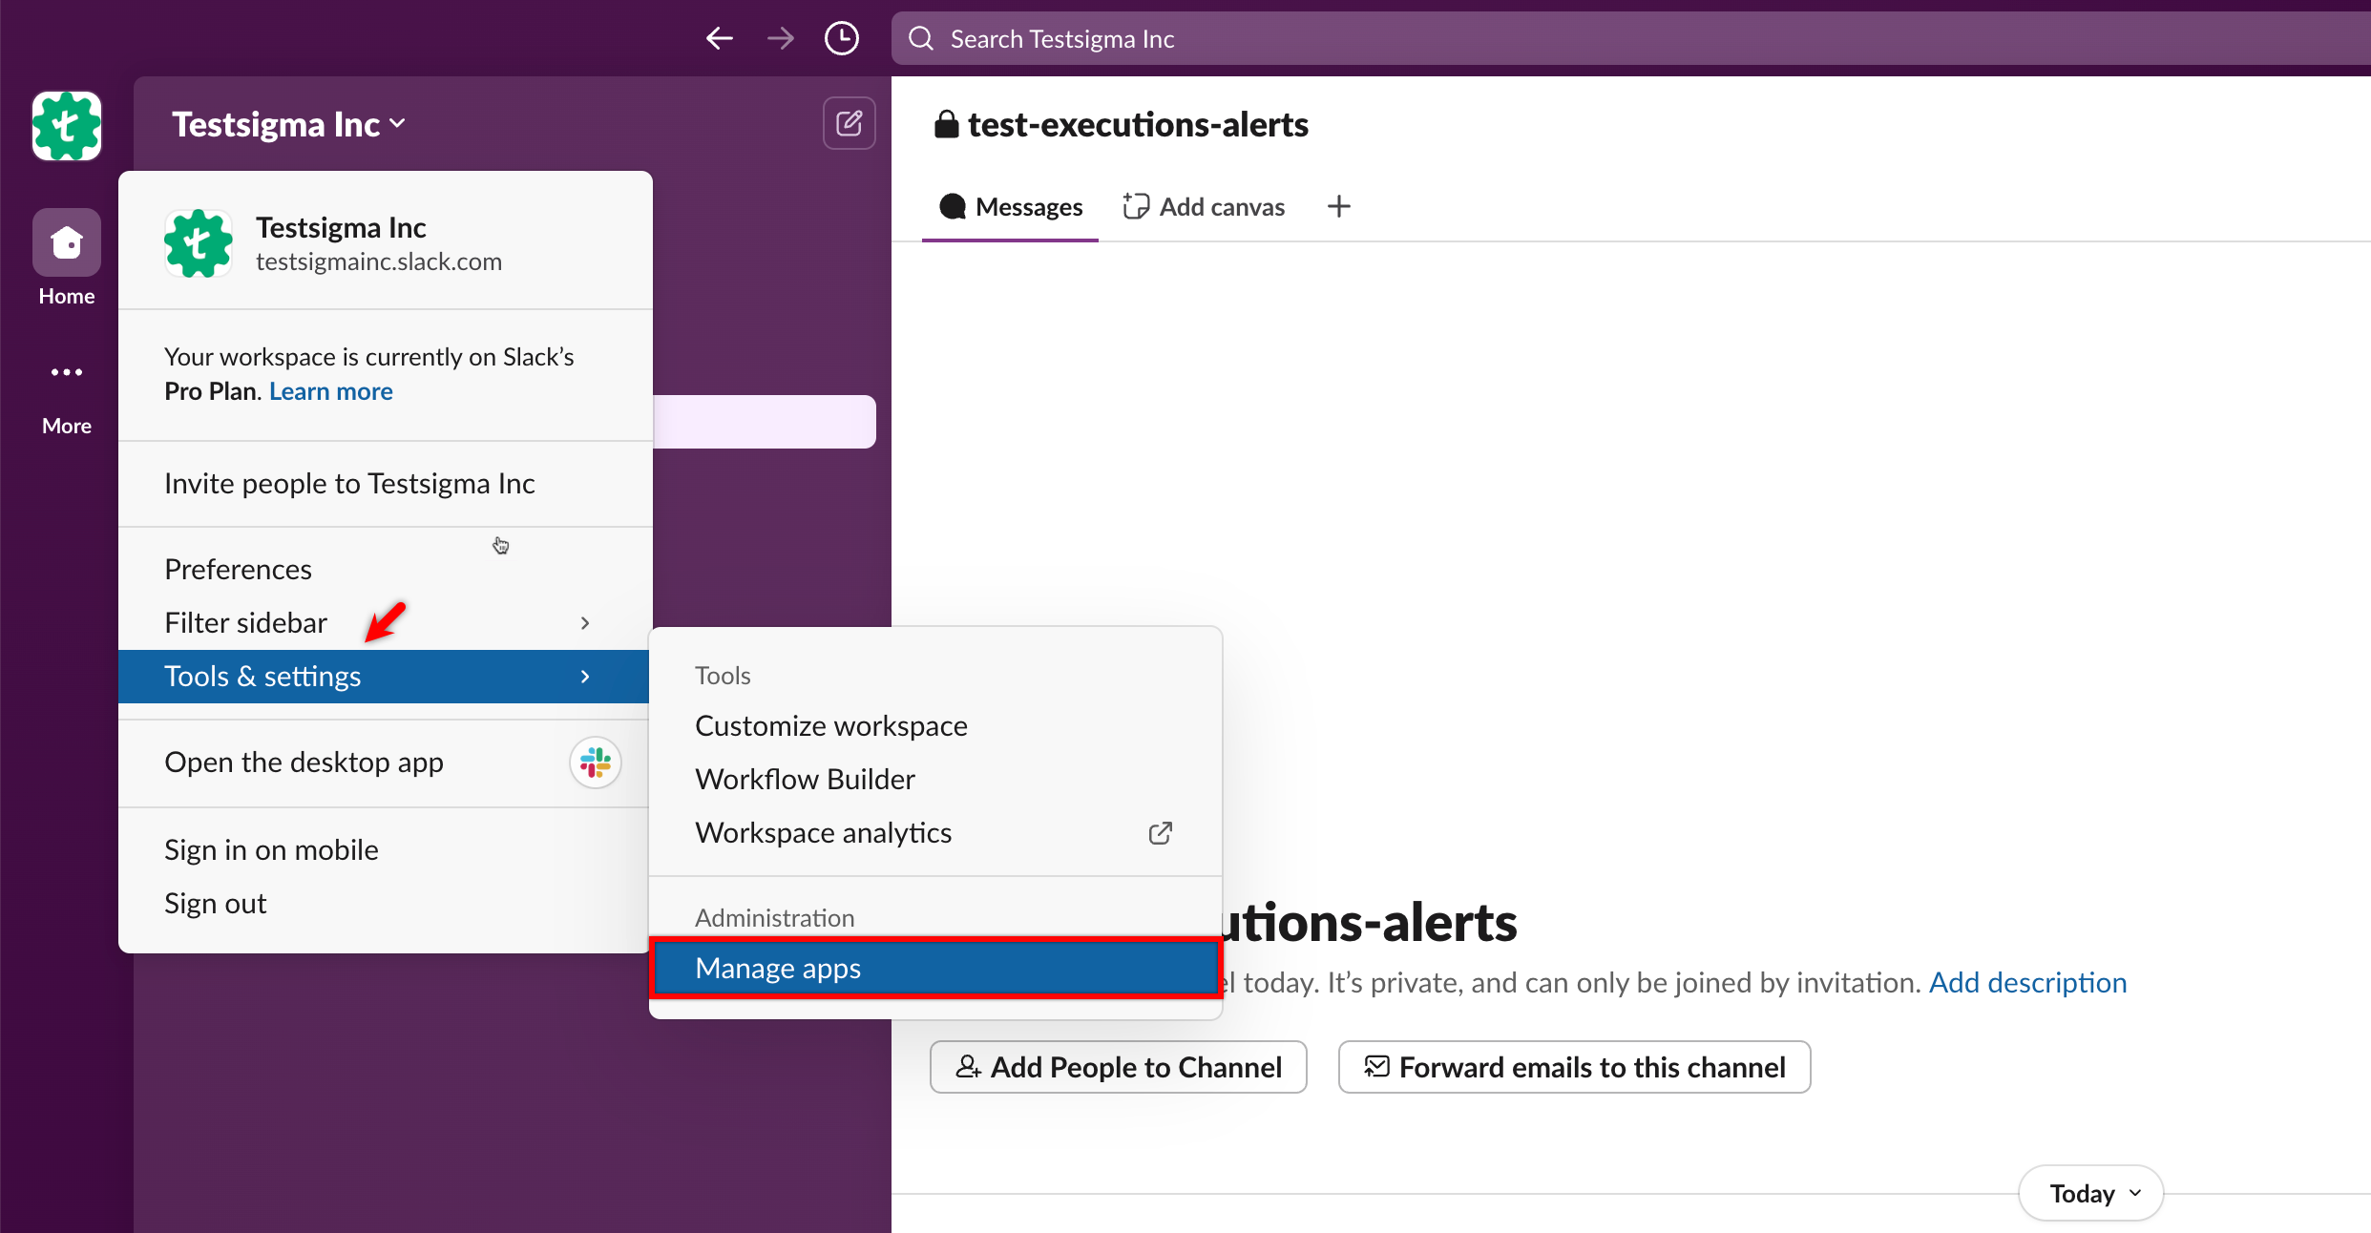Expand the Testsigma Inc workspace dropdown chevron
This screenshot has height=1233, width=2371.
(x=397, y=123)
